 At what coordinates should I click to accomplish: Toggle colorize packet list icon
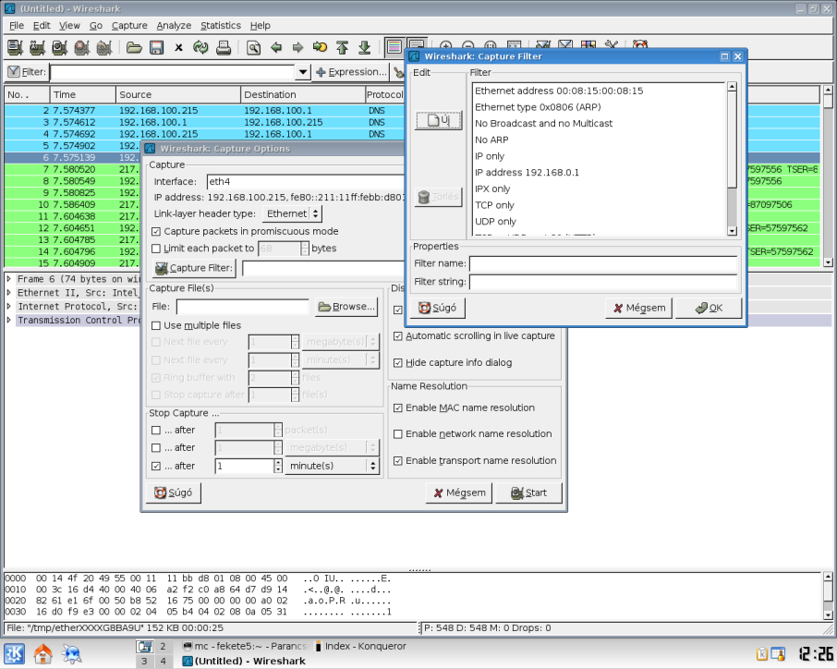pyautogui.click(x=394, y=47)
